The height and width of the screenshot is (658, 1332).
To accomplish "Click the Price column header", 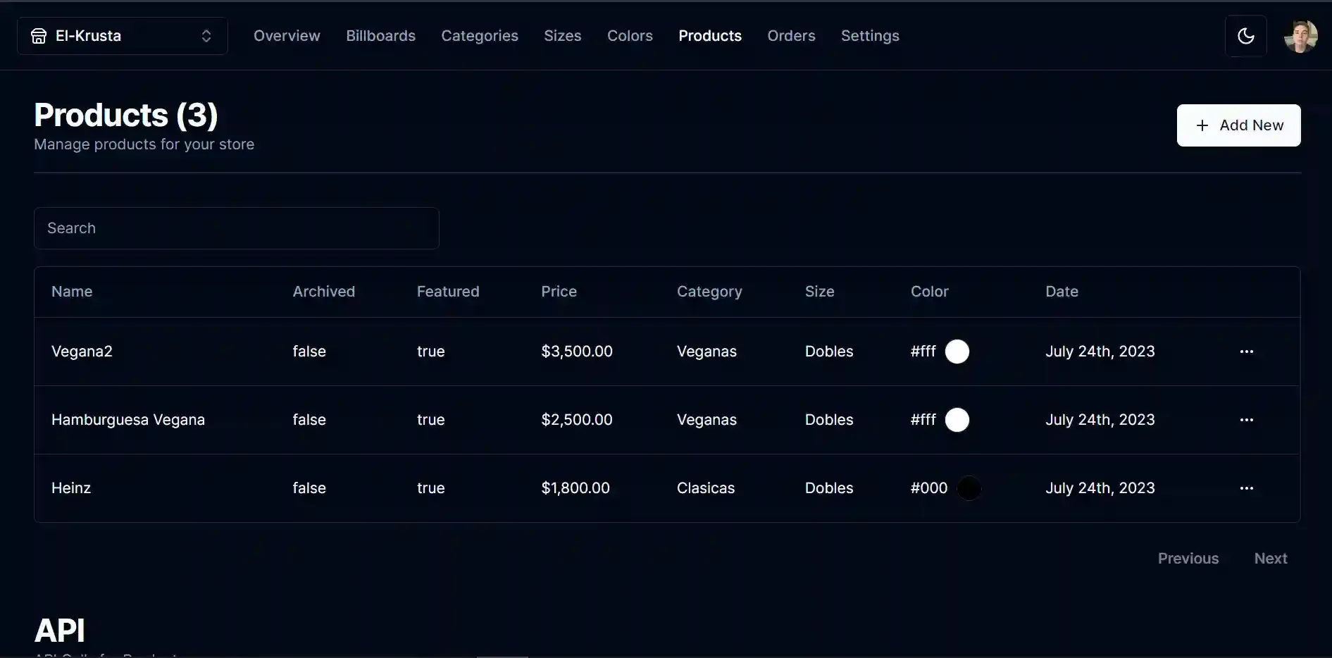I will 559,292.
